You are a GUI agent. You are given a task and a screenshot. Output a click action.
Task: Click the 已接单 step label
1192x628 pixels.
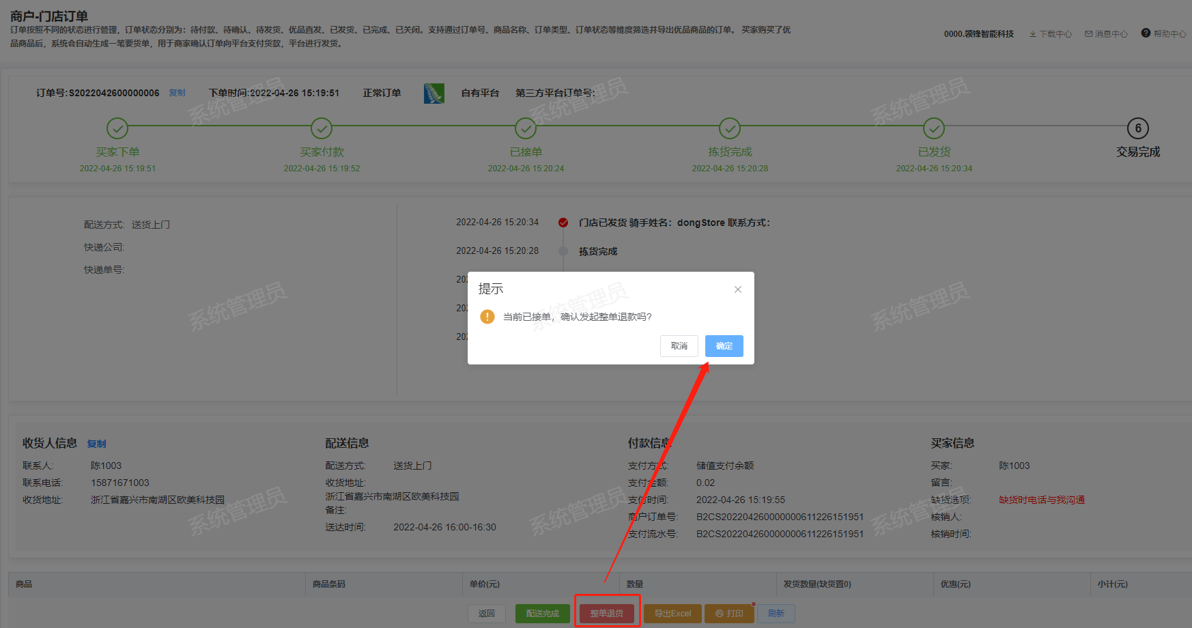pos(526,152)
